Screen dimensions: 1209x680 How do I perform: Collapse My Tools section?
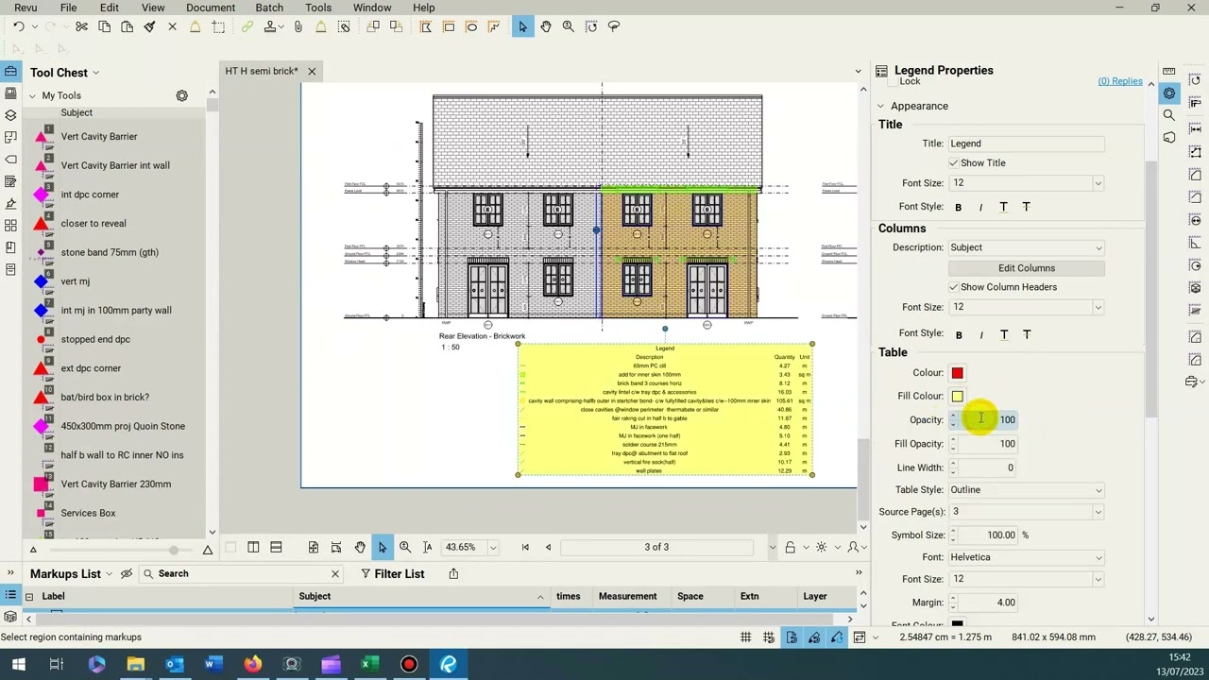[32, 95]
